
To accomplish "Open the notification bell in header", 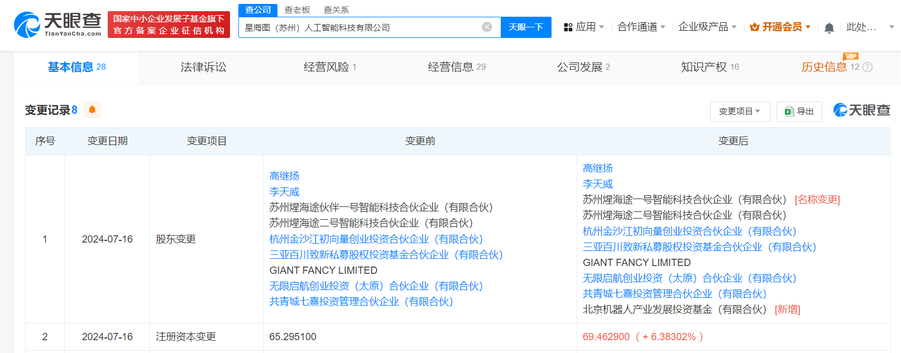I will click(x=829, y=27).
